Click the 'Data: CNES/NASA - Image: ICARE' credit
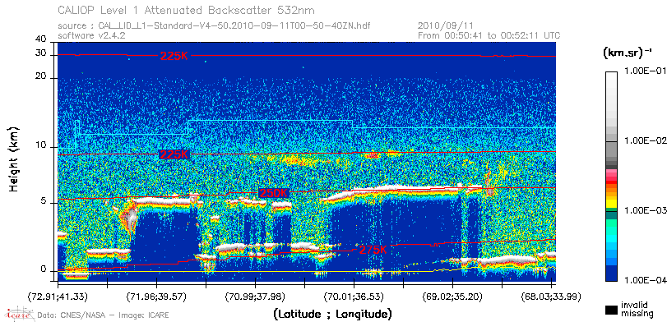Viewport: 667px width, 322px height. tap(103, 315)
